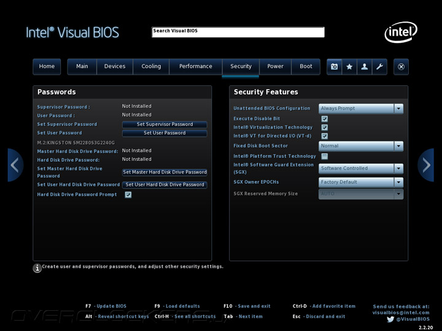This screenshot has width=442, height=331.
Task: Disable Intel Virtualization Technology checkbox
Action: pos(325,127)
